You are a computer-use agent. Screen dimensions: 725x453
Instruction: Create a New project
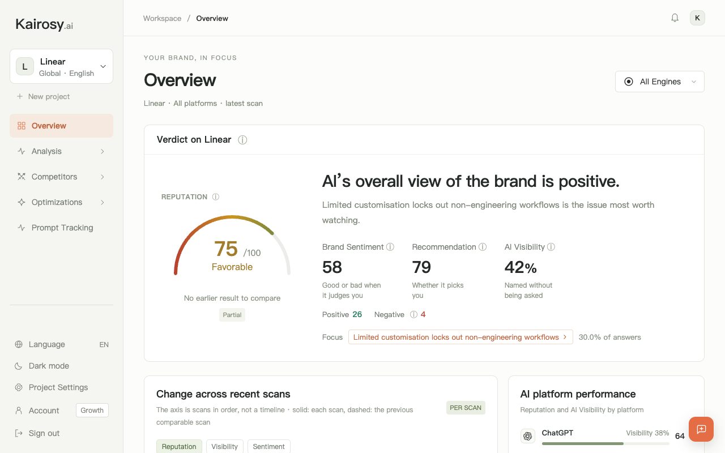pos(43,96)
